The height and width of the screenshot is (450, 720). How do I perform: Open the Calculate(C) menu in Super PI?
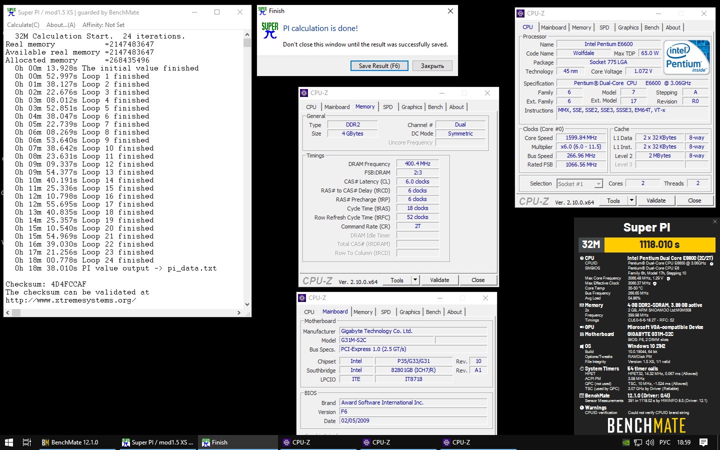click(x=23, y=25)
